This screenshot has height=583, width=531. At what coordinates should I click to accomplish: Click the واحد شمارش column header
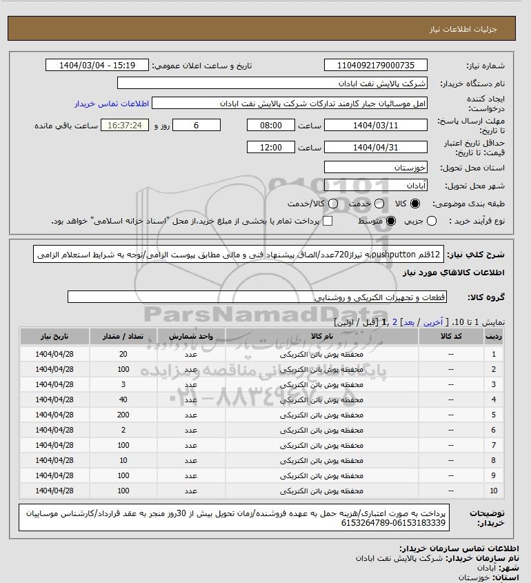point(191,336)
